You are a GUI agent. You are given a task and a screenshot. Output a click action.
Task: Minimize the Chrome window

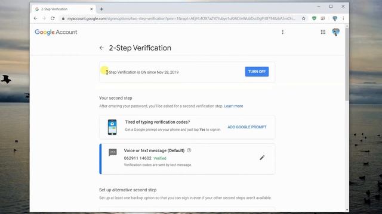(x=319, y=7)
